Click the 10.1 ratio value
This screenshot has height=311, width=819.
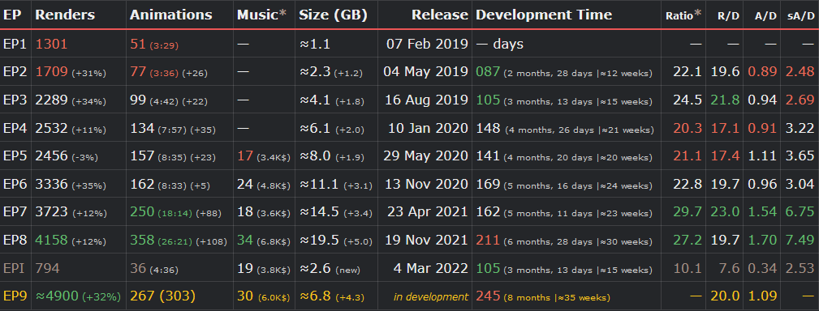688,268
